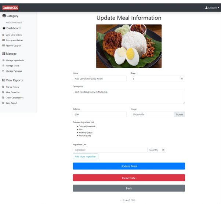Click the Category store icon
Image resolution: width=221 pixels, height=204 pixels.
[4, 16]
